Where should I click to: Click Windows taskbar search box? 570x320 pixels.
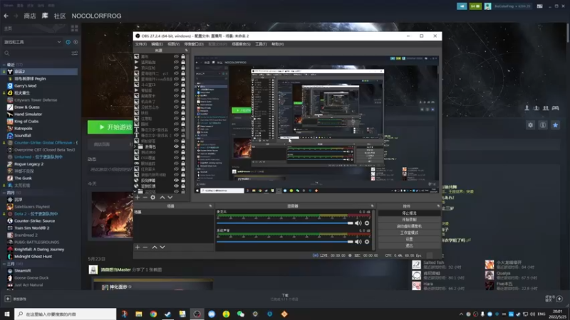tap(66, 314)
